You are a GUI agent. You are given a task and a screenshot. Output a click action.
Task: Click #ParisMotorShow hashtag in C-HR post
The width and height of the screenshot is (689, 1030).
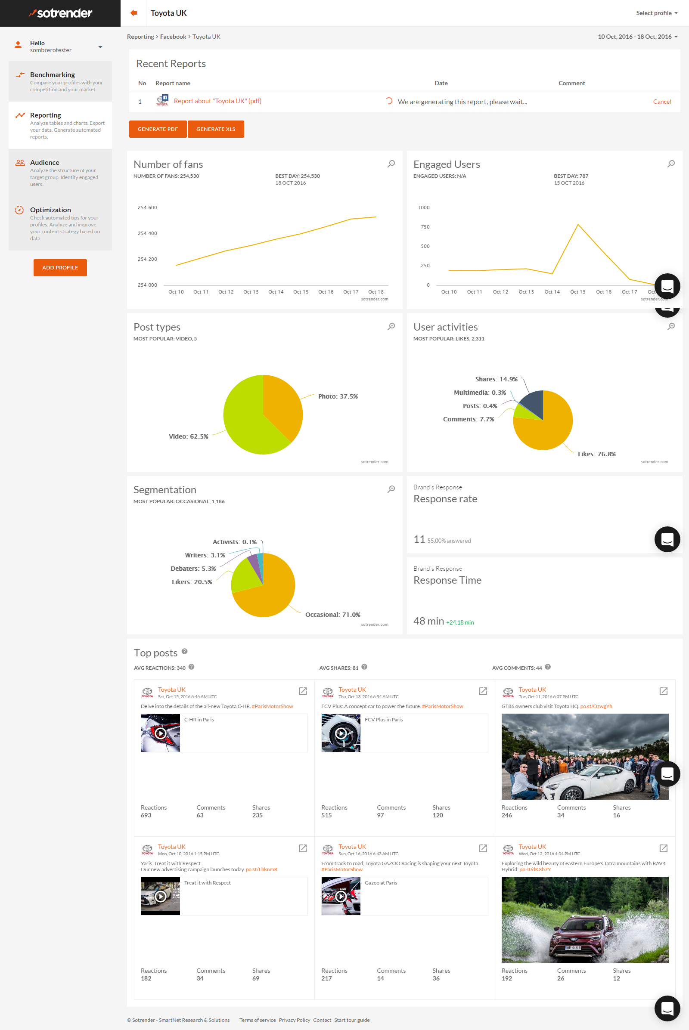click(x=273, y=706)
